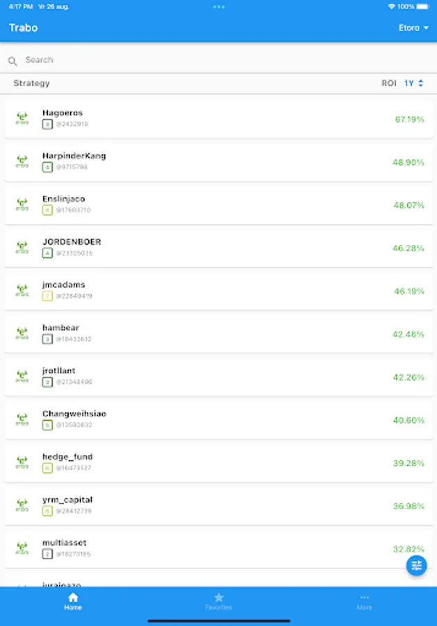437x626 pixels.
Task: Tap the Home tab icon
Action: click(73, 597)
